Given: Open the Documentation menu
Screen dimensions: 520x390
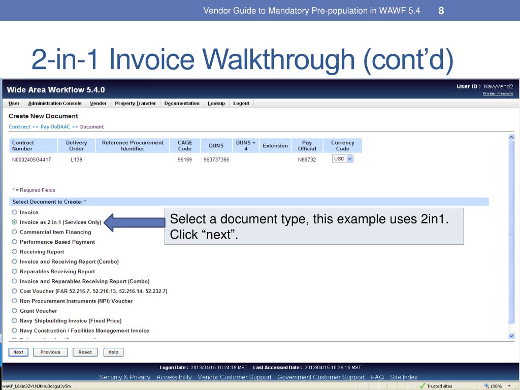Looking at the screenshot, I should click(182, 104).
